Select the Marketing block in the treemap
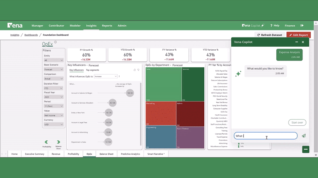Screen dimensions: 318x178 tap(161, 113)
